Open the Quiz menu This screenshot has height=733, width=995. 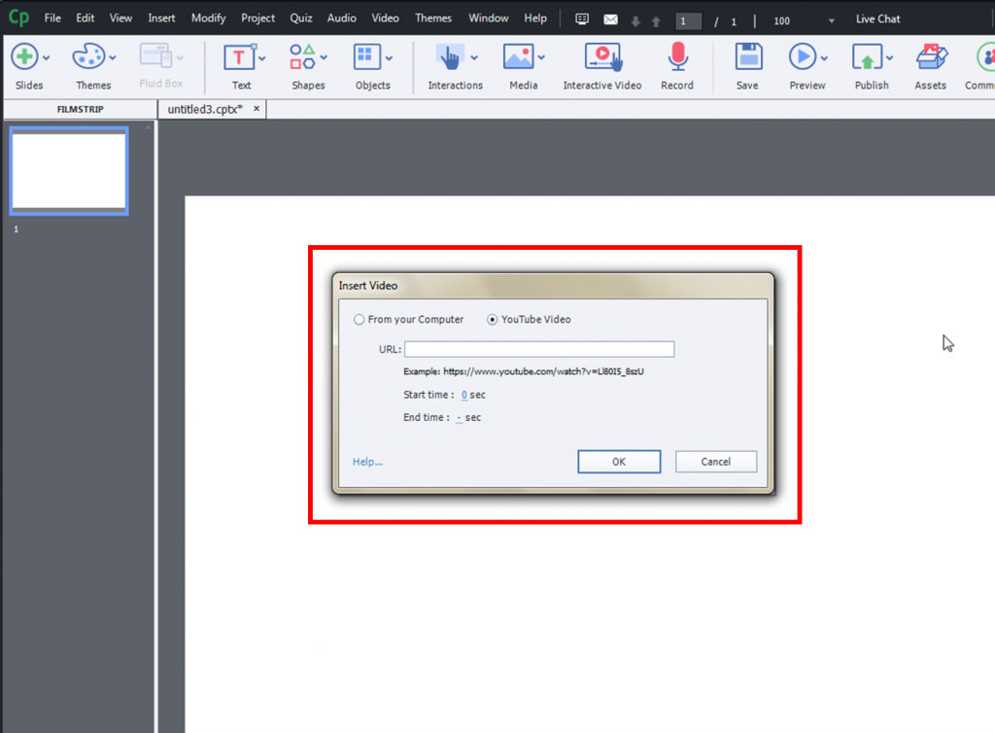[x=300, y=17]
